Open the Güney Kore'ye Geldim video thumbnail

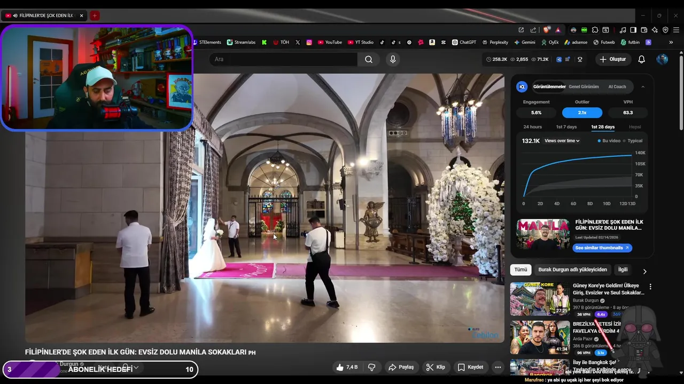point(540,299)
